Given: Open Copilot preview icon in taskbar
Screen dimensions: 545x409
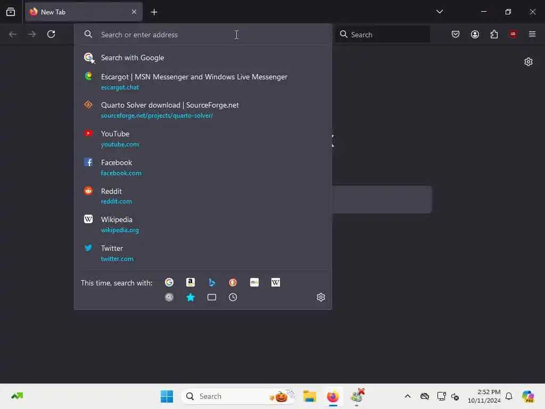Looking at the screenshot, I should click(x=528, y=396).
